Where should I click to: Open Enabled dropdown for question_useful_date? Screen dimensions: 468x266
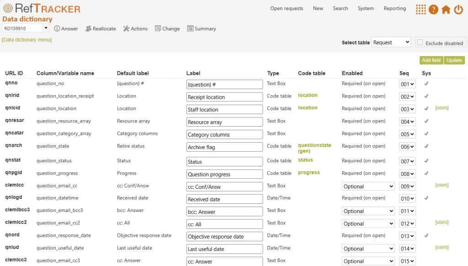tap(368, 249)
